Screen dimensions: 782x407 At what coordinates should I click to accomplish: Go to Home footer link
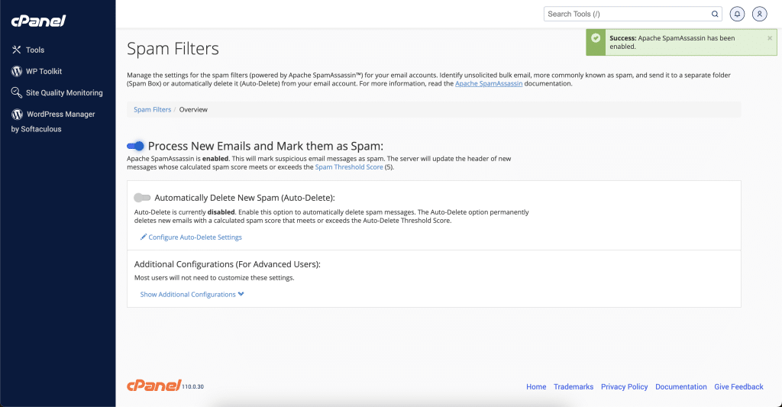coord(536,387)
